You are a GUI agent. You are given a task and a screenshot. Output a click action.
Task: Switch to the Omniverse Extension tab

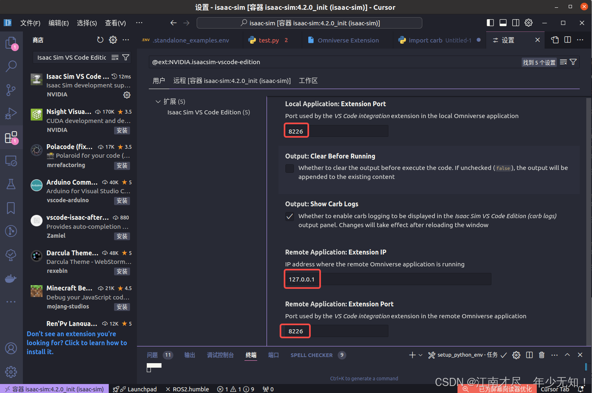(348, 40)
